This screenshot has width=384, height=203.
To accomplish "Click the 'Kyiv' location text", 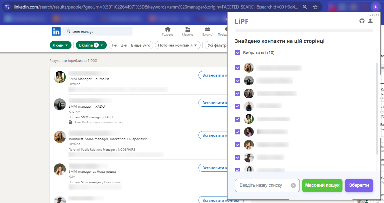I will (x=72, y=176).
